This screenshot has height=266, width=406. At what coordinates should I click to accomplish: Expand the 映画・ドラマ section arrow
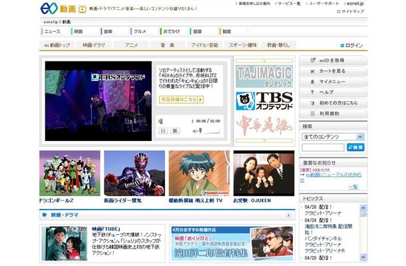(288, 215)
